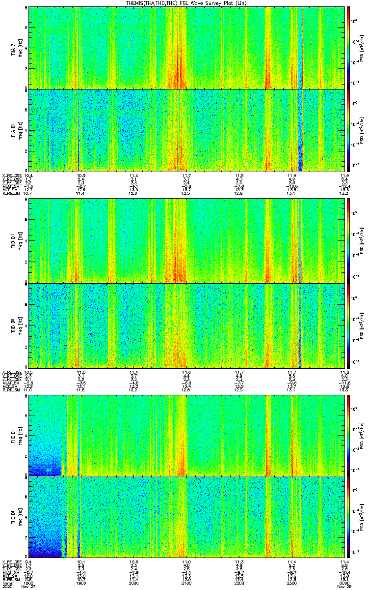Image resolution: width=368 pixels, height=590 pixels.
Task: Click the THA B-perpendicular PSD color bar
Action: pyautogui.click(x=348, y=47)
